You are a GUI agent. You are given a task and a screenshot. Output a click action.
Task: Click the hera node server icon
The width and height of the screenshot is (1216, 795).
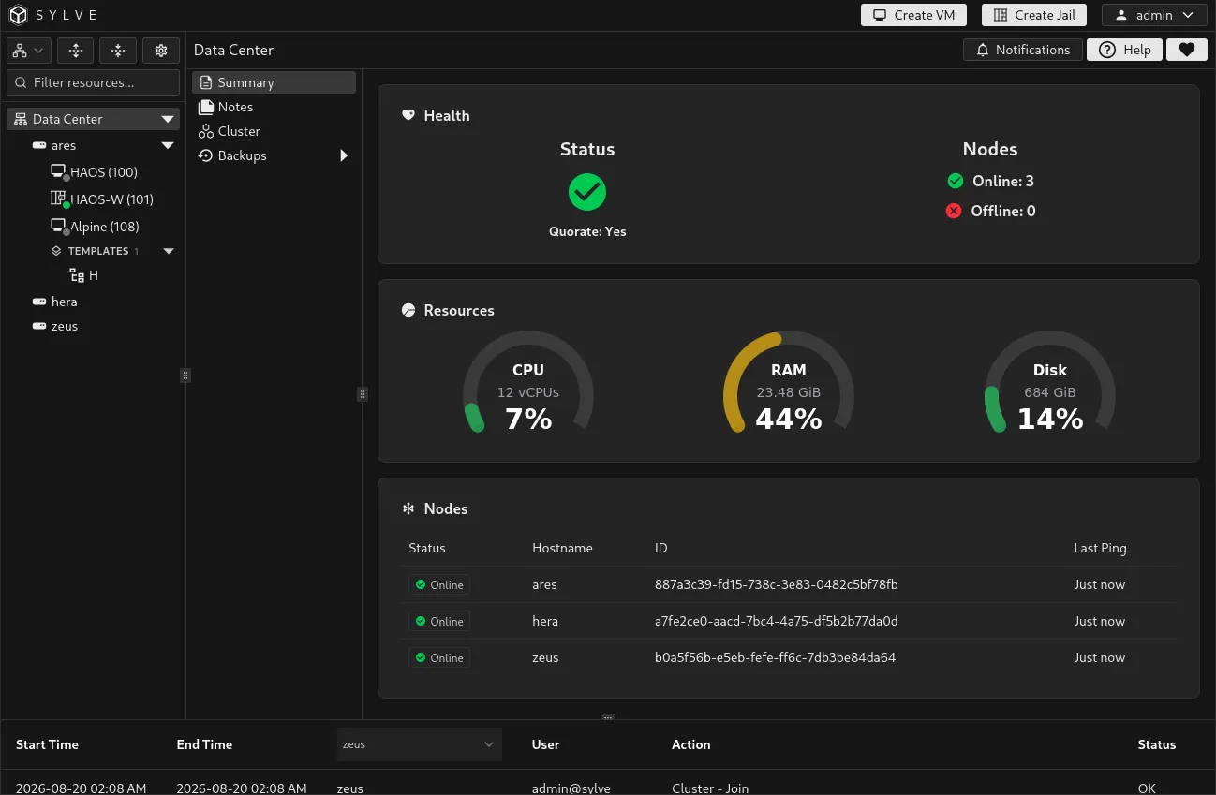(39, 302)
